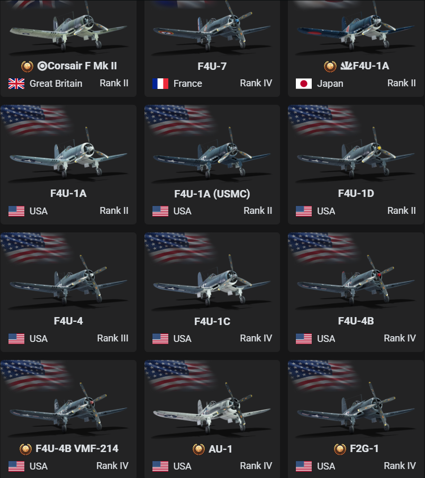The width and height of the screenshot is (425, 478).
Task: Open the F2G-1 vehicle name link
Action: (364, 448)
